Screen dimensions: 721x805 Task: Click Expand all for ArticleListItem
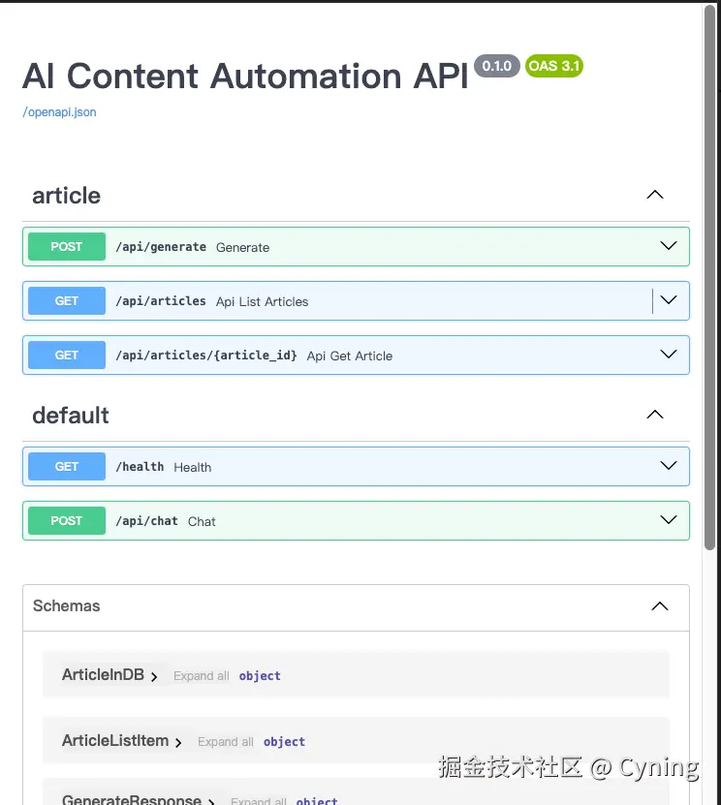[x=225, y=742]
